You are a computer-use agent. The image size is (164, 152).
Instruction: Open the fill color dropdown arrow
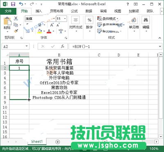[x=44, y=31]
